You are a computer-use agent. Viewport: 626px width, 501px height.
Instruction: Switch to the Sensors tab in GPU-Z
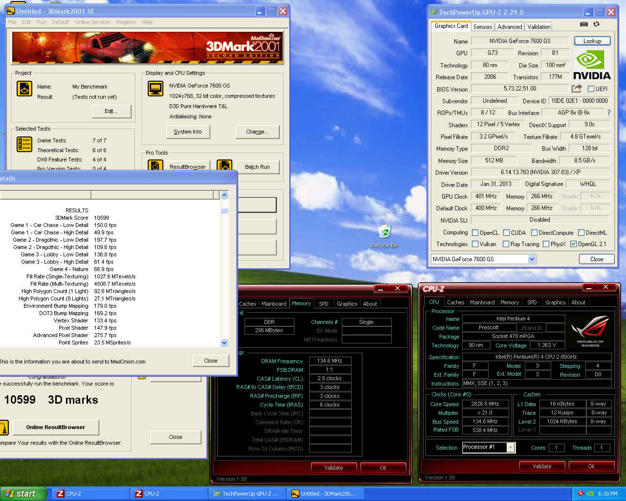pyautogui.click(x=482, y=27)
